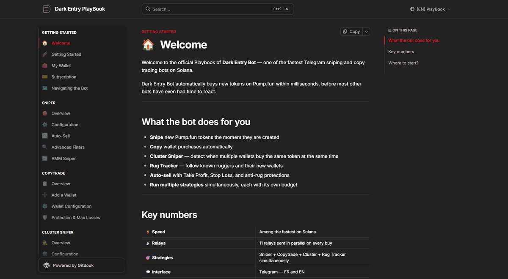Click the speech bubble icon in Interface row
Image resolution: width=508 pixels, height=279 pixels.
coord(148,272)
